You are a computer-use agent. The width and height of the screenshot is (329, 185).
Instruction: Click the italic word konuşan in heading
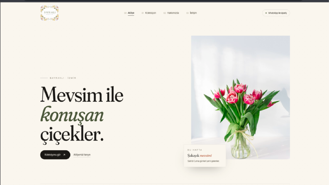point(72,115)
